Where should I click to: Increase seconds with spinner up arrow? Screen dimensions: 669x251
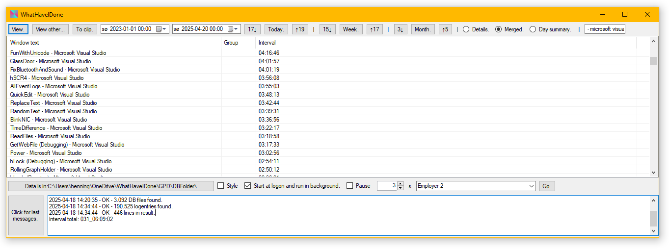point(401,184)
